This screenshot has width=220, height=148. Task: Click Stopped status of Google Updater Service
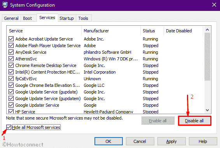tap(150, 105)
